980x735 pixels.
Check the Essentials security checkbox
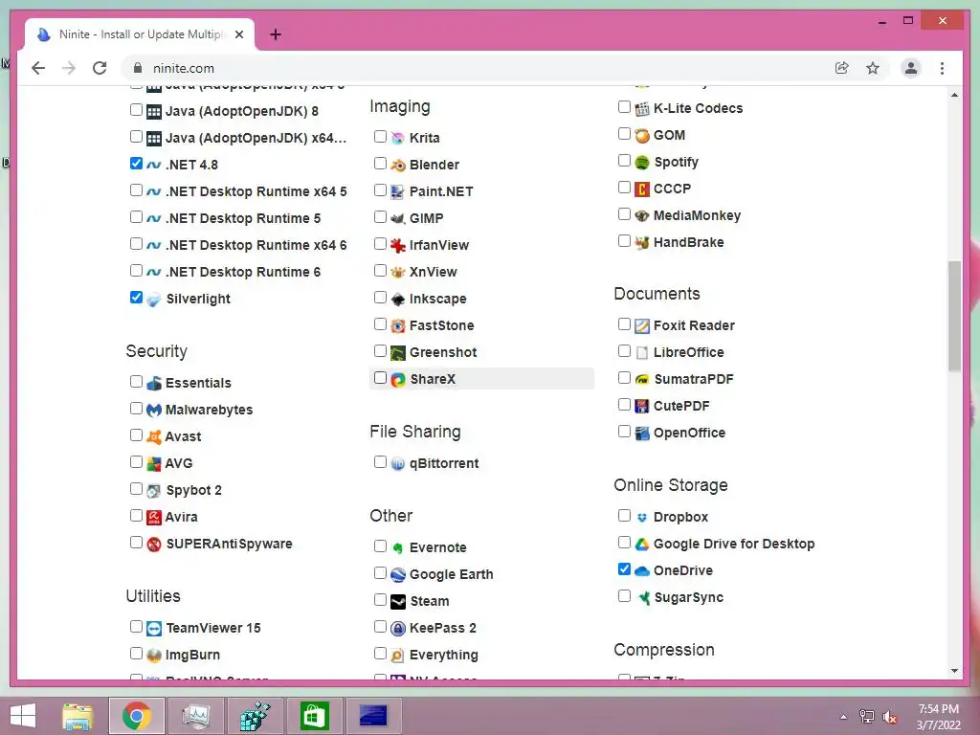click(x=136, y=381)
